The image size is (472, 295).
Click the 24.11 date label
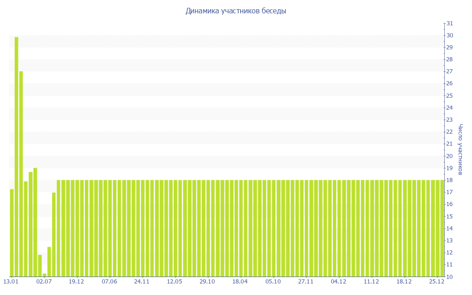142,282
